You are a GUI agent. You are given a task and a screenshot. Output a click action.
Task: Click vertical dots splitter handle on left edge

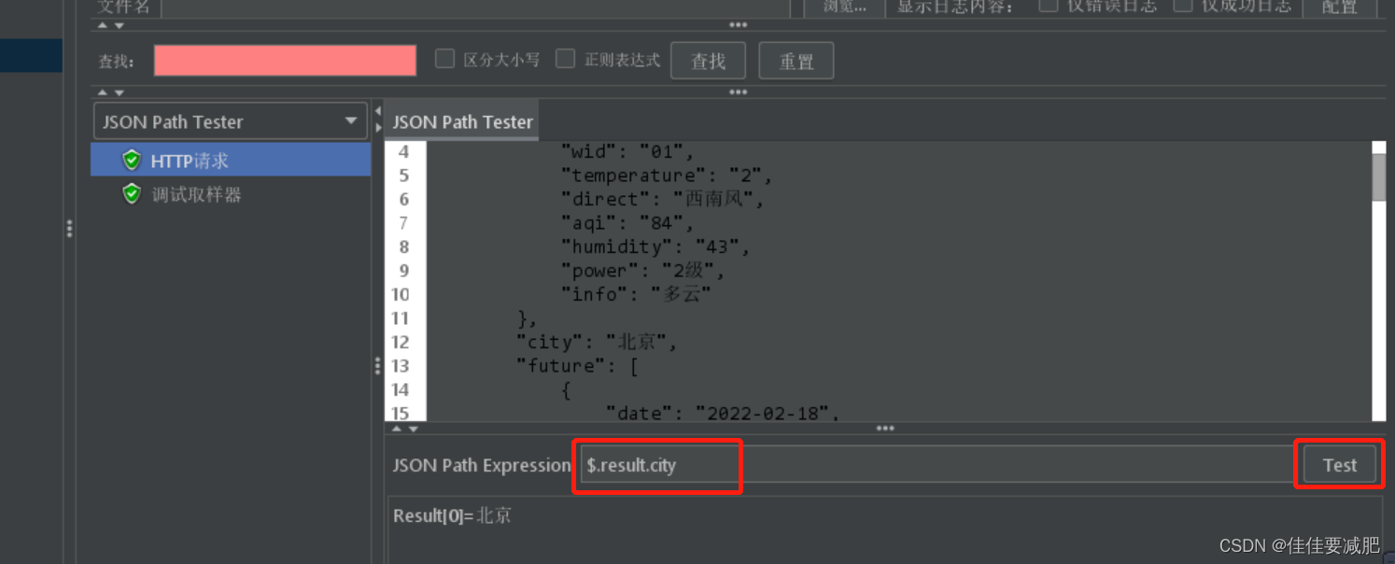click(x=70, y=230)
